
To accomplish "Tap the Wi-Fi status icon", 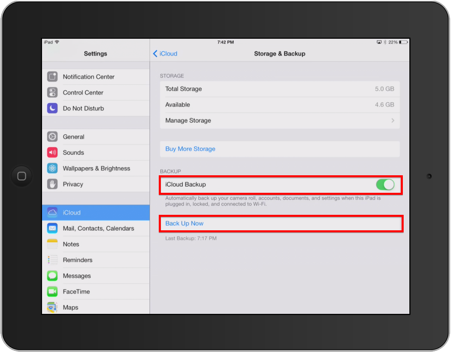I will tap(57, 42).
